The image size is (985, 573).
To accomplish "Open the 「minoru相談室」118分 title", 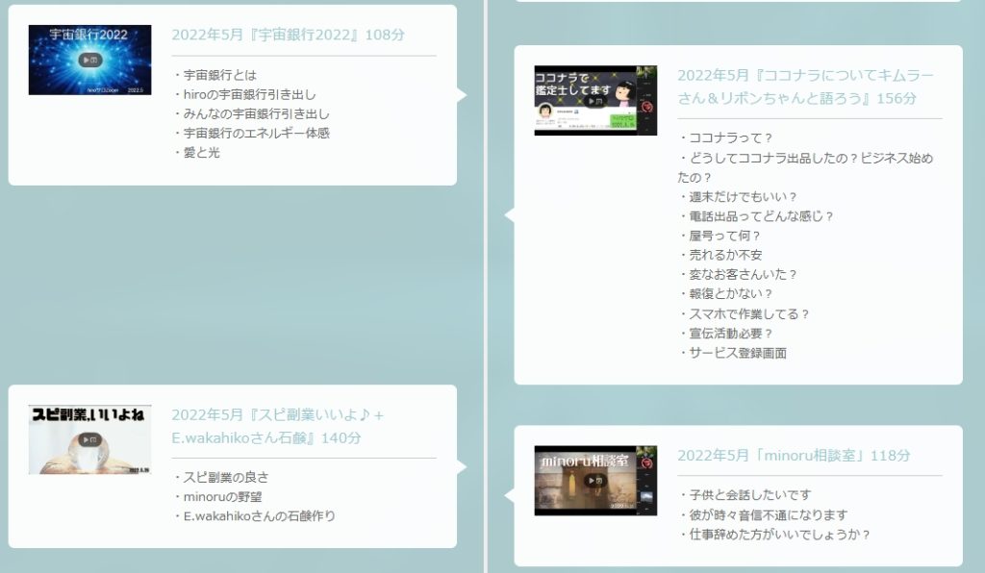I will (794, 456).
